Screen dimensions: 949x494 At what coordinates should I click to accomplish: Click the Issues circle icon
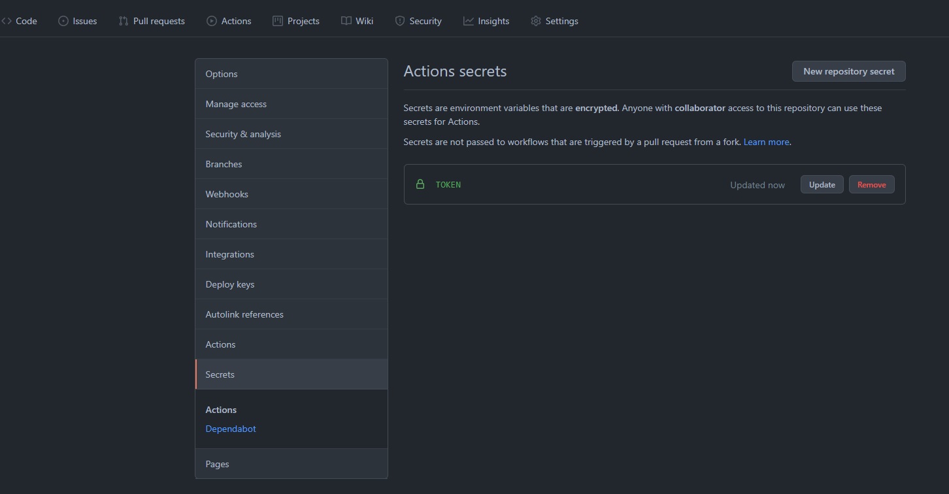[63, 21]
